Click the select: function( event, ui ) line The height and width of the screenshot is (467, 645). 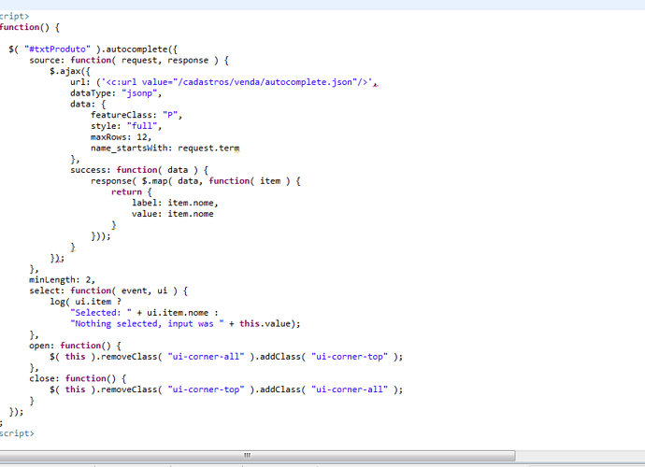pyautogui.click(x=108, y=291)
